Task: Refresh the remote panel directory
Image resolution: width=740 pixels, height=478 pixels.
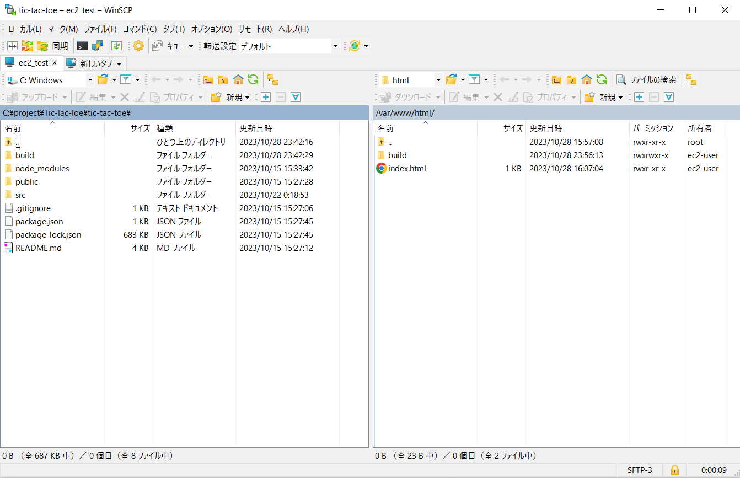Action: 602,80
